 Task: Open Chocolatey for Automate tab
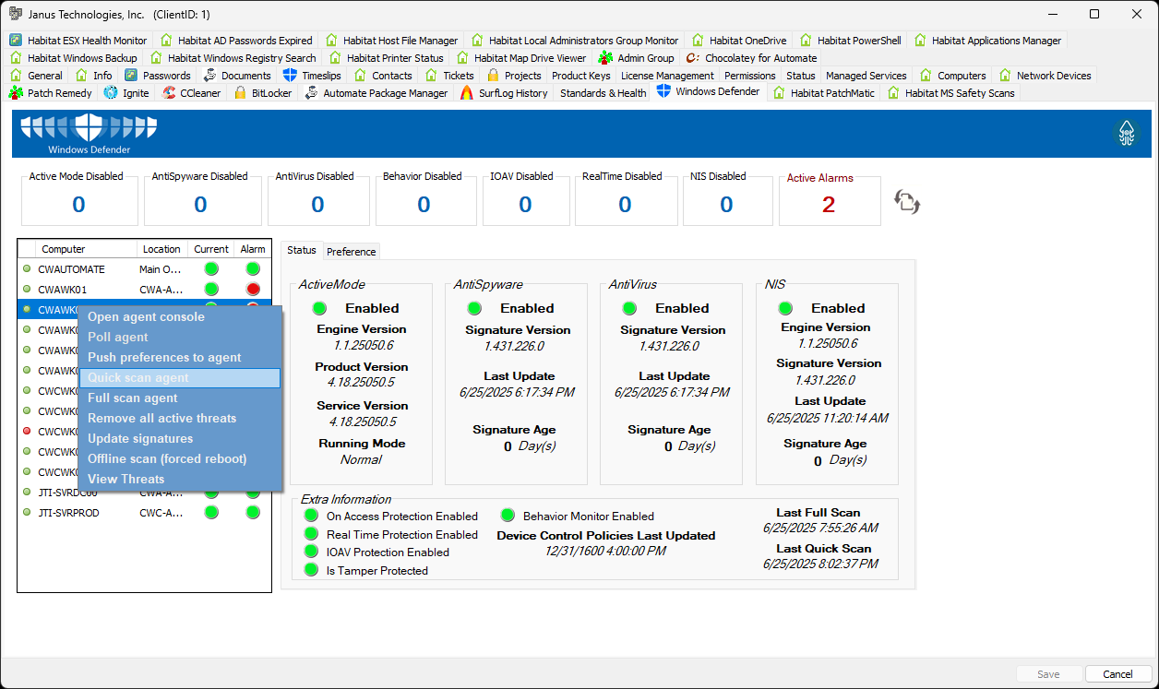tap(752, 58)
